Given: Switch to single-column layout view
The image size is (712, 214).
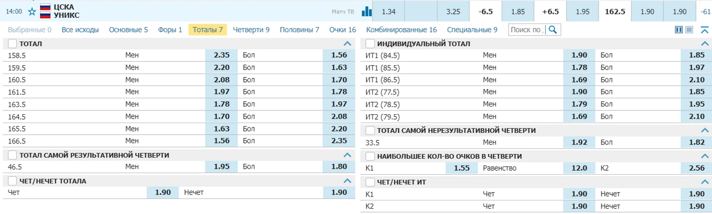Looking at the screenshot, I should point(689,30).
